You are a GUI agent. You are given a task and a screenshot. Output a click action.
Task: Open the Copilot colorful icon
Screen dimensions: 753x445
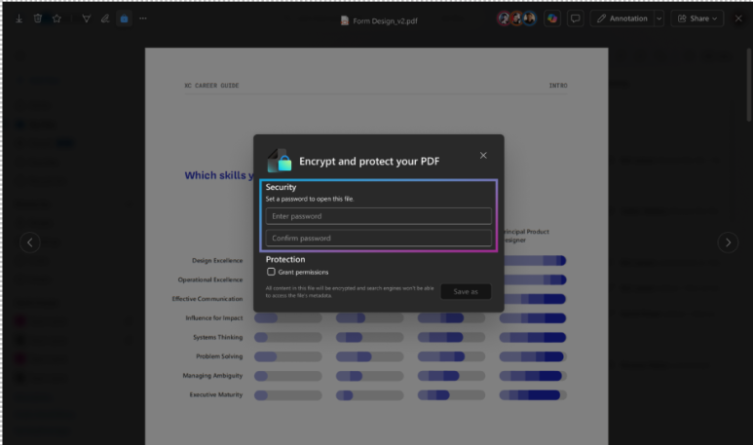coord(552,19)
